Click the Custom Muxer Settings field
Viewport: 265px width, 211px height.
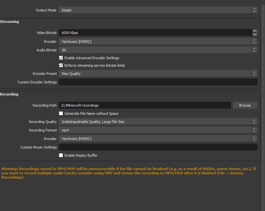157,147
